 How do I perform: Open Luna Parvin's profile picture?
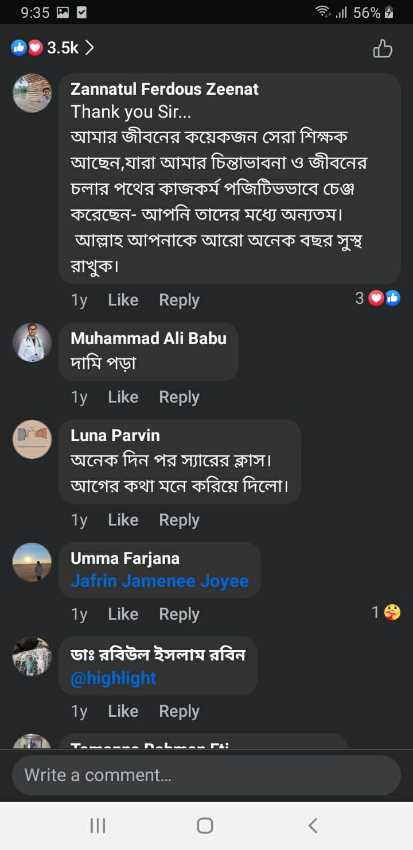pos(32,439)
